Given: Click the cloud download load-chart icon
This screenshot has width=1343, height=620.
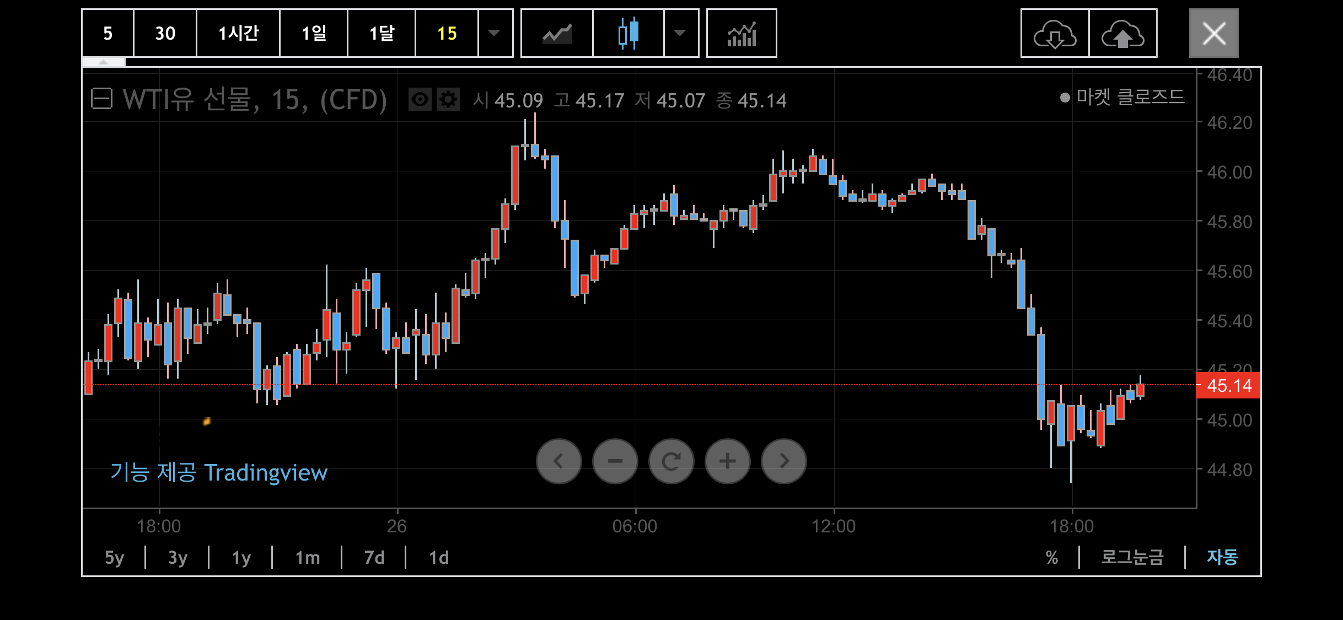Looking at the screenshot, I should (x=1055, y=33).
